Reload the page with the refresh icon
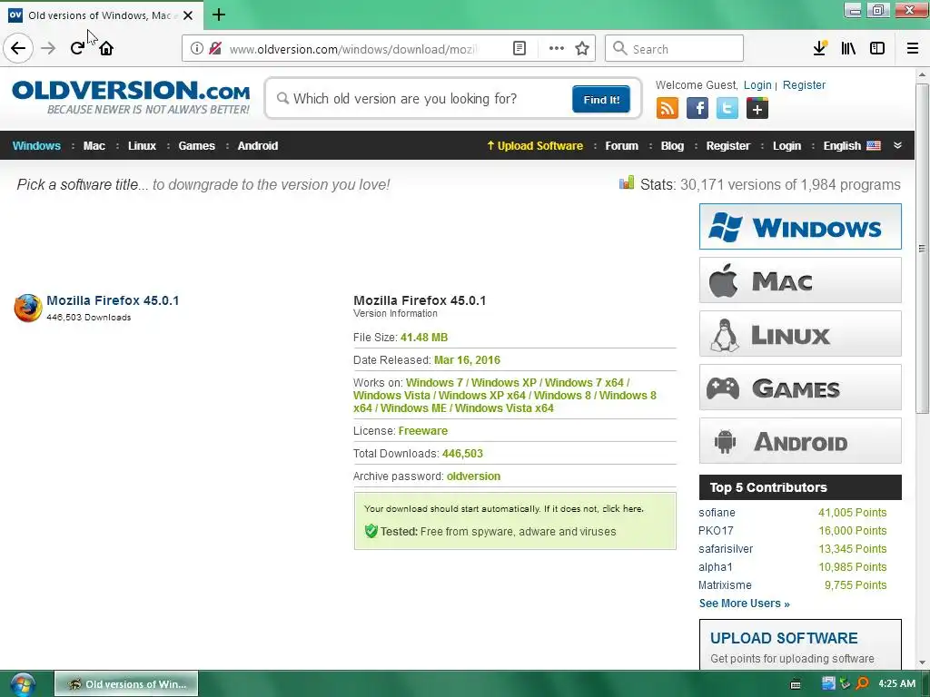930x697 pixels. (x=77, y=48)
